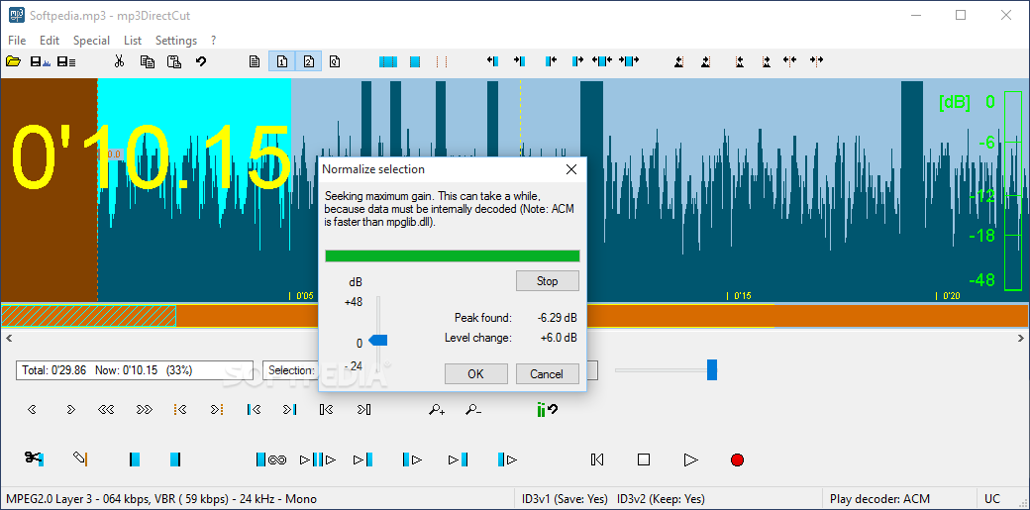Click the Paste toolbar icon
The width and height of the screenshot is (1030, 510).
(x=174, y=61)
